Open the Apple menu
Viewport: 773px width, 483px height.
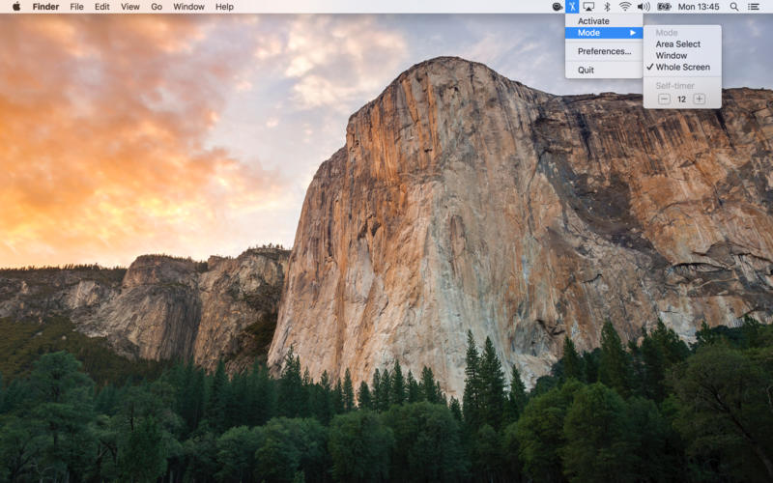(x=16, y=7)
